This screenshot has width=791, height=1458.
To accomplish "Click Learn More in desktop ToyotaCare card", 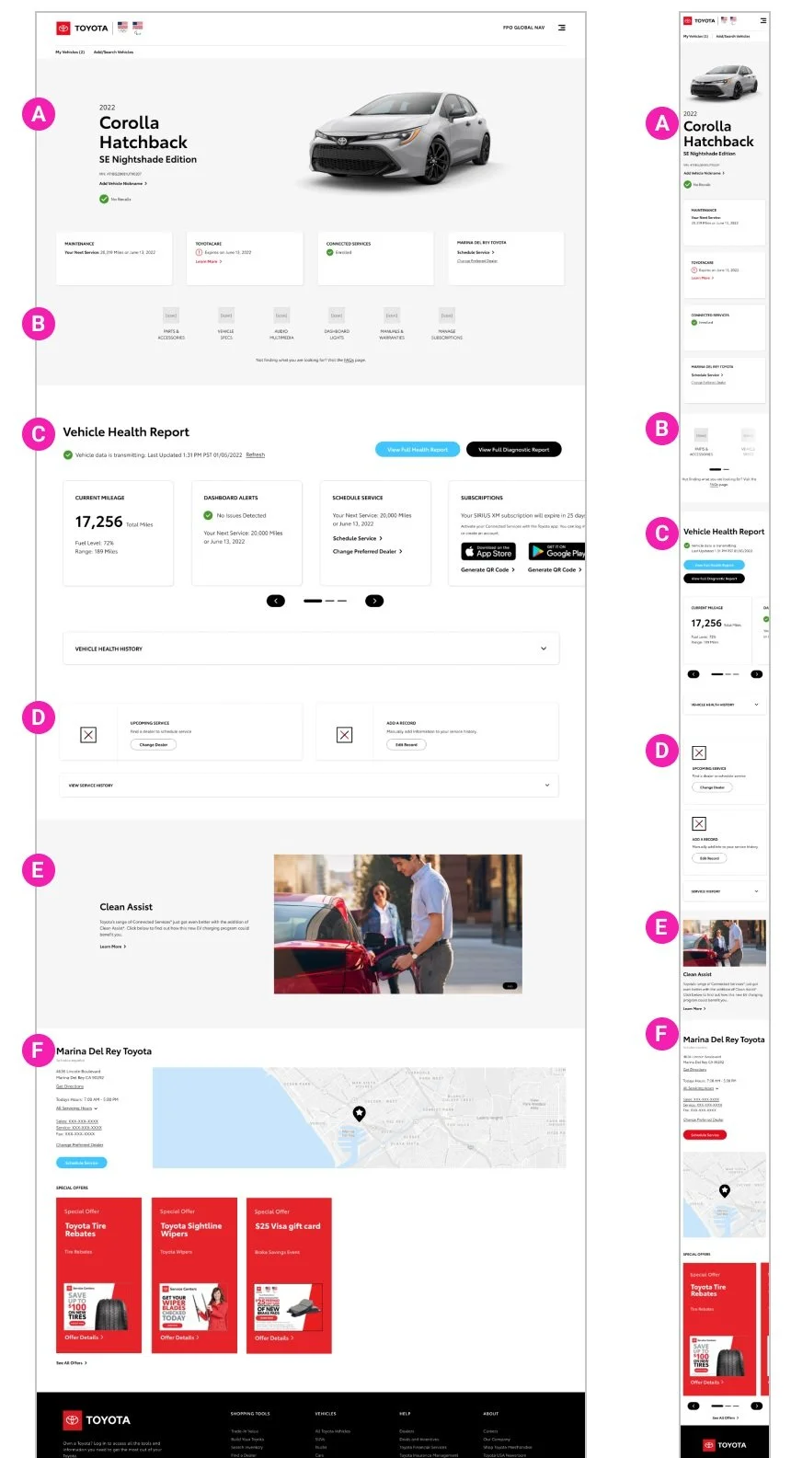I will [x=209, y=261].
